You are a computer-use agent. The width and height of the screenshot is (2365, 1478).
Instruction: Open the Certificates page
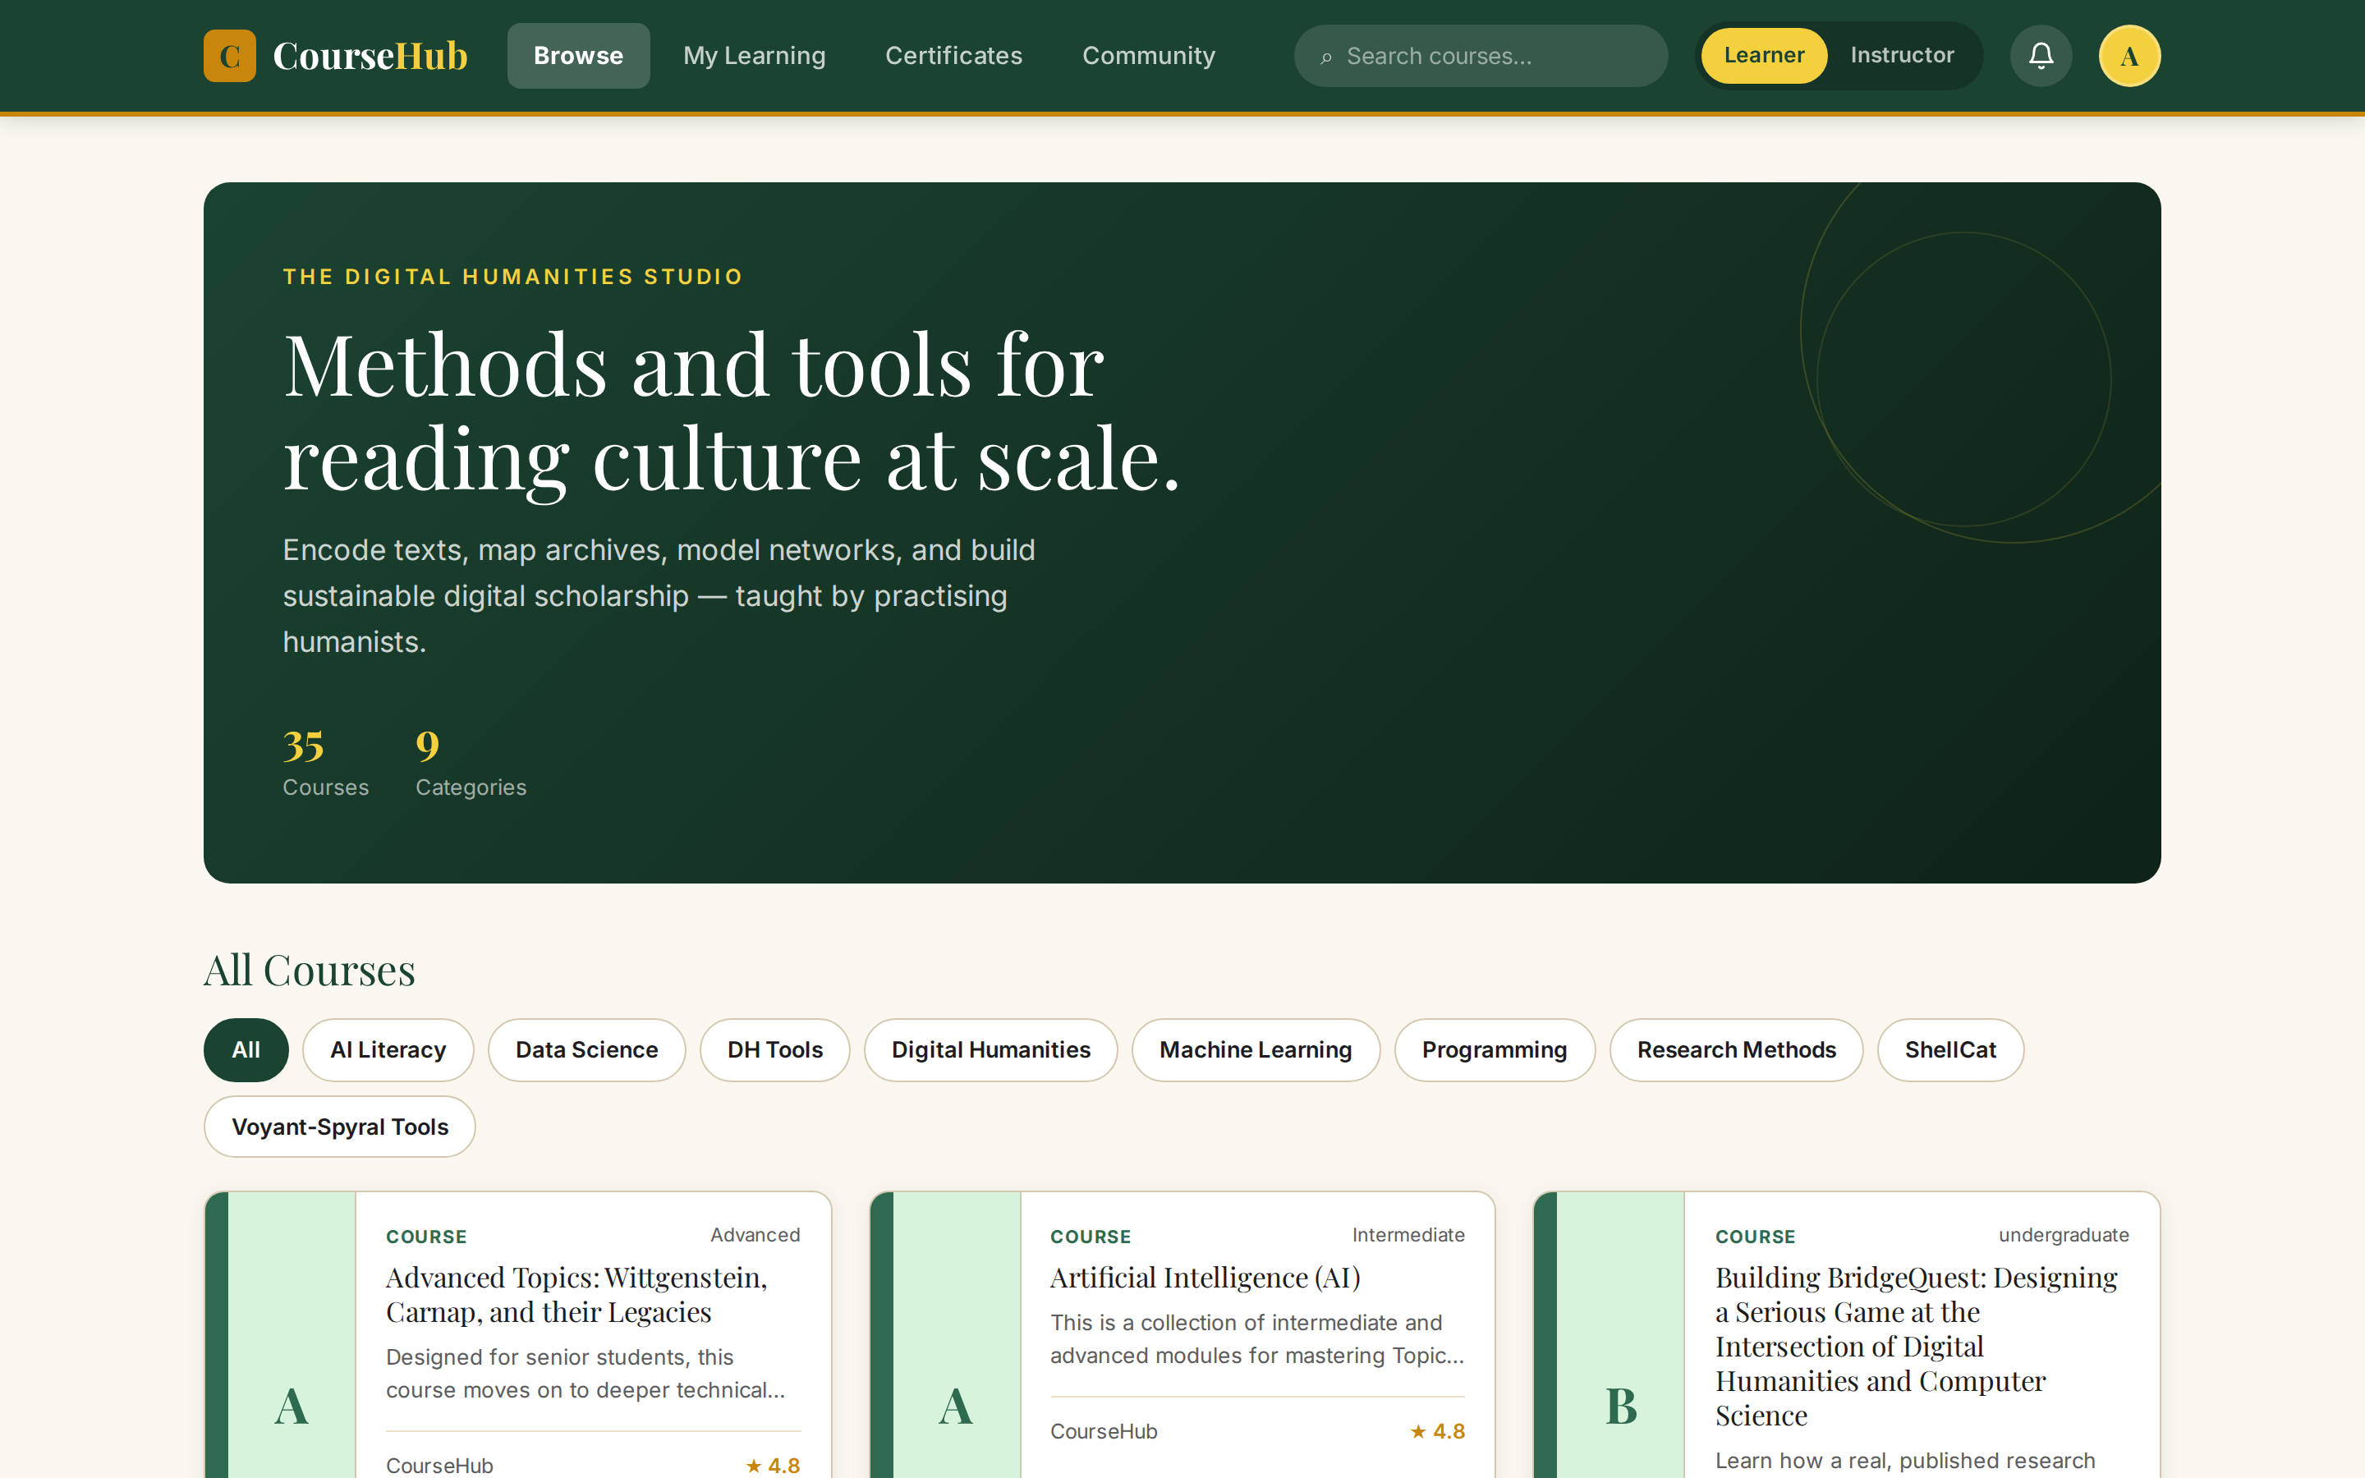pyautogui.click(x=954, y=56)
